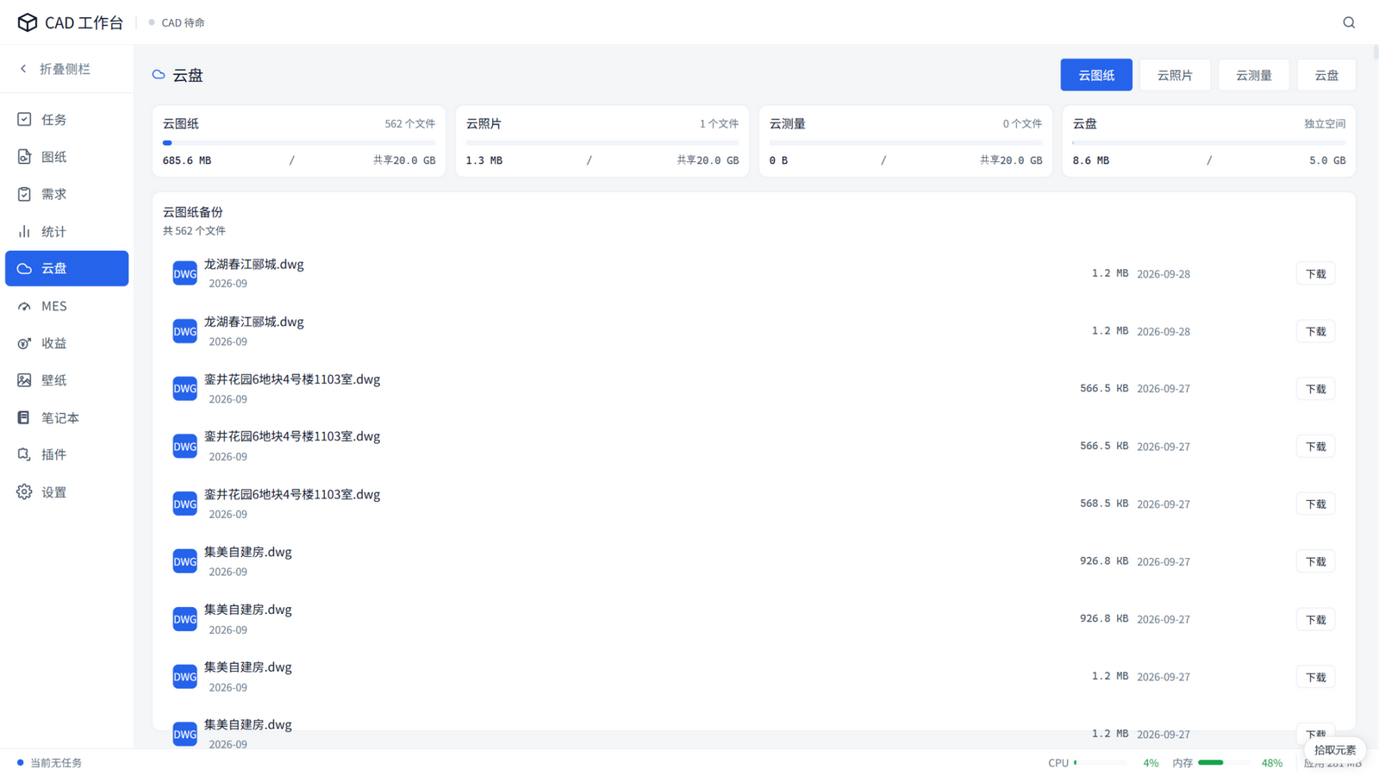The height and width of the screenshot is (776, 1379).
Task: Switch to the 云测量 tab
Action: tap(1253, 75)
